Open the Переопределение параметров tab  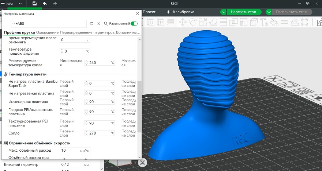[87, 32]
